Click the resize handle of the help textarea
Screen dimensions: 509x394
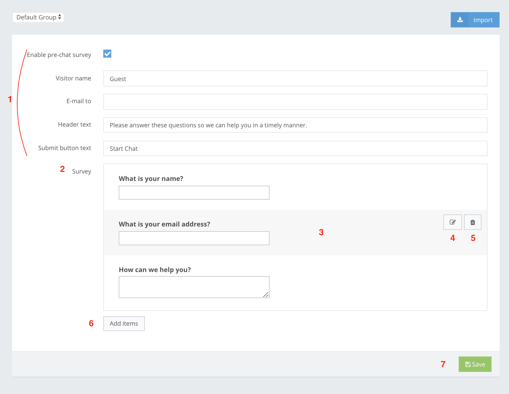coord(266,294)
